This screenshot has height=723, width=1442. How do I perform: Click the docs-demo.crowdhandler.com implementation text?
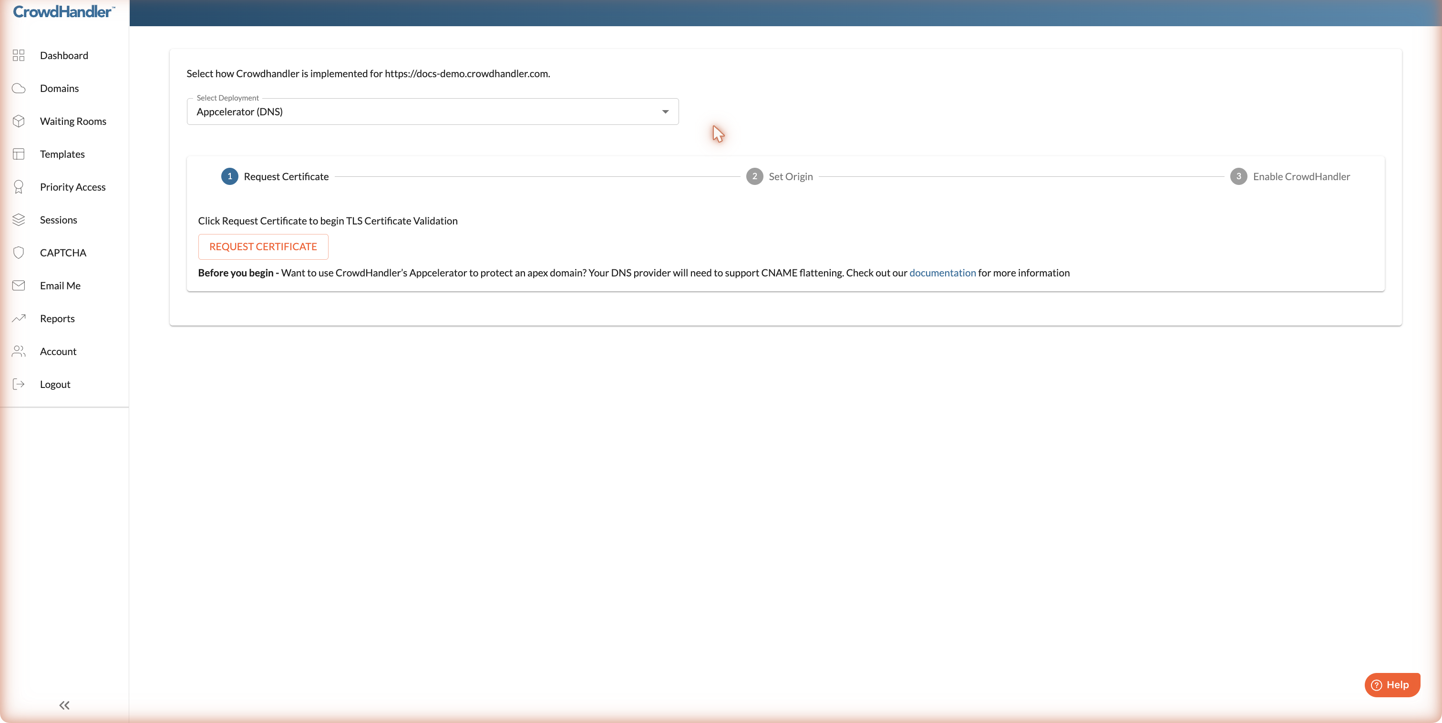point(368,73)
